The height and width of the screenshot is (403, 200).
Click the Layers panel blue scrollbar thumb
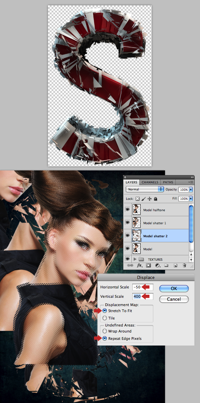click(191, 224)
